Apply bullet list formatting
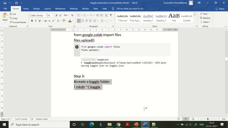The image size is (228, 128). tap(79, 15)
